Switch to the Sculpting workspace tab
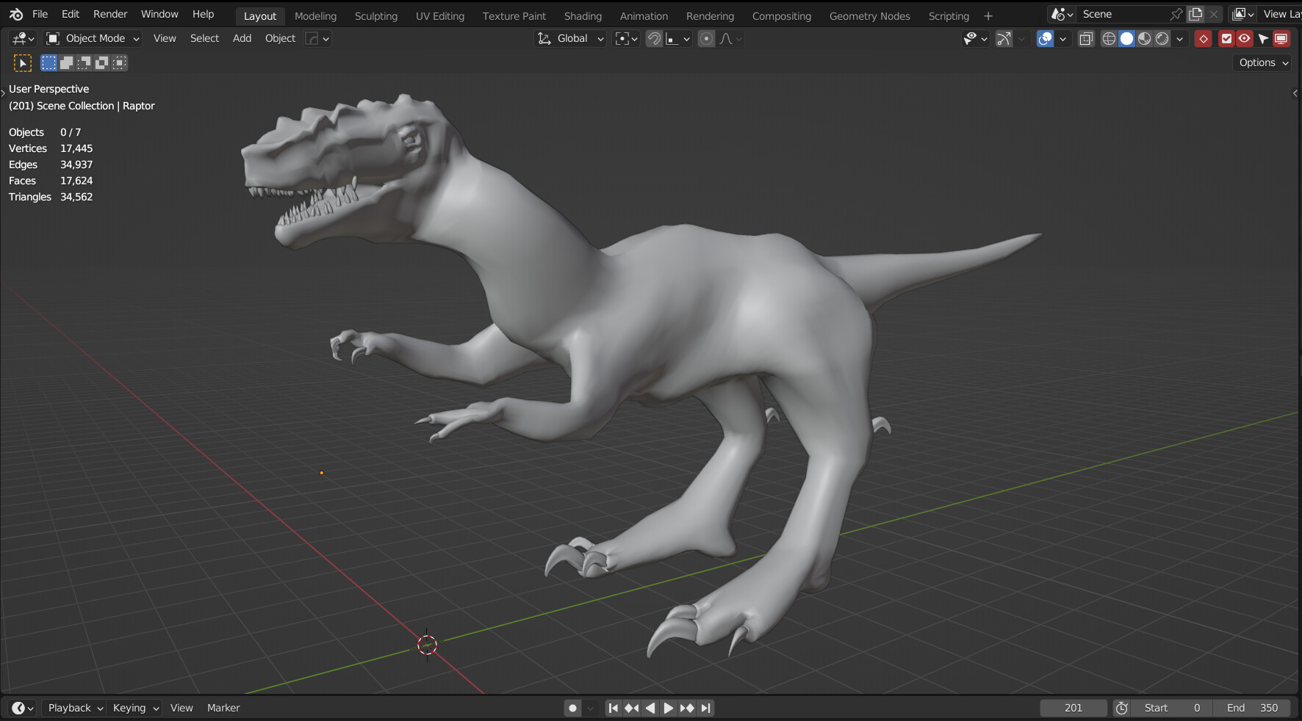 click(x=375, y=15)
